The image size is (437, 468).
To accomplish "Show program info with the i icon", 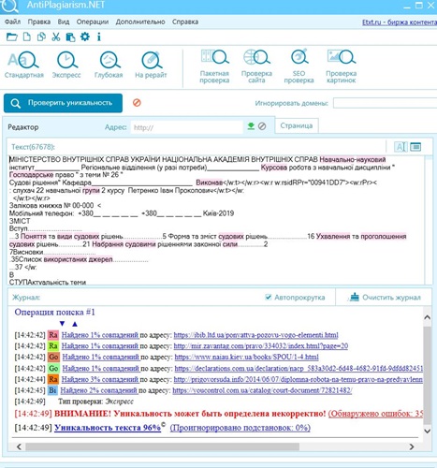I will tap(99, 37).
